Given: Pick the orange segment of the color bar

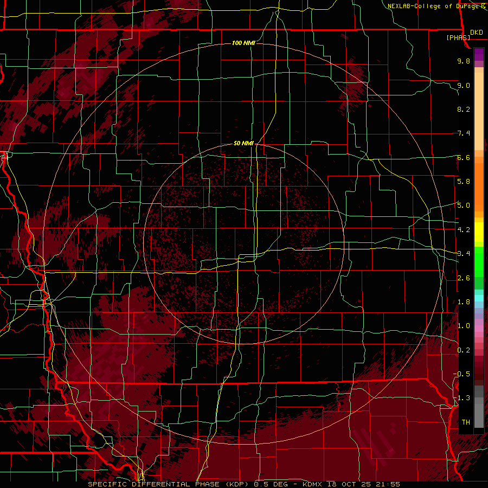Looking at the screenshot, I should click(x=479, y=187).
